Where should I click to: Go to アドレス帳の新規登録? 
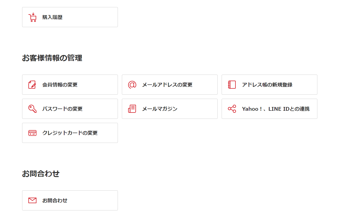(267, 85)
